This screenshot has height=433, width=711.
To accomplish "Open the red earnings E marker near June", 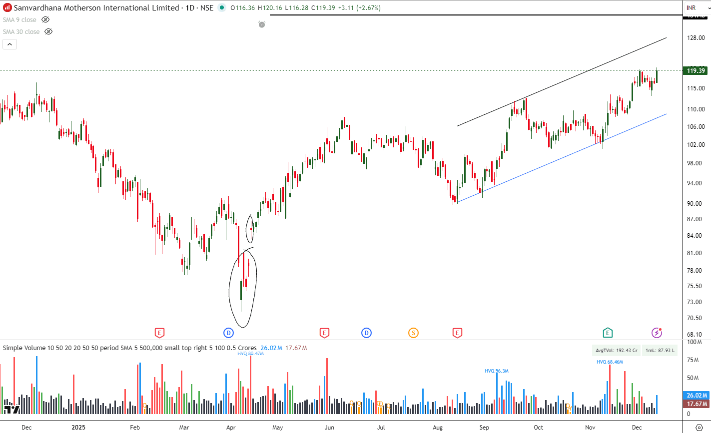I will coord(324,333).
